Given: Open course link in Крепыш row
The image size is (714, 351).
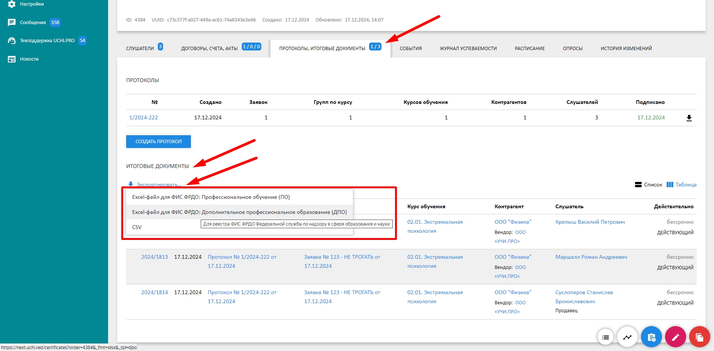Looking at the screenshot, I should tap(435, 226).
